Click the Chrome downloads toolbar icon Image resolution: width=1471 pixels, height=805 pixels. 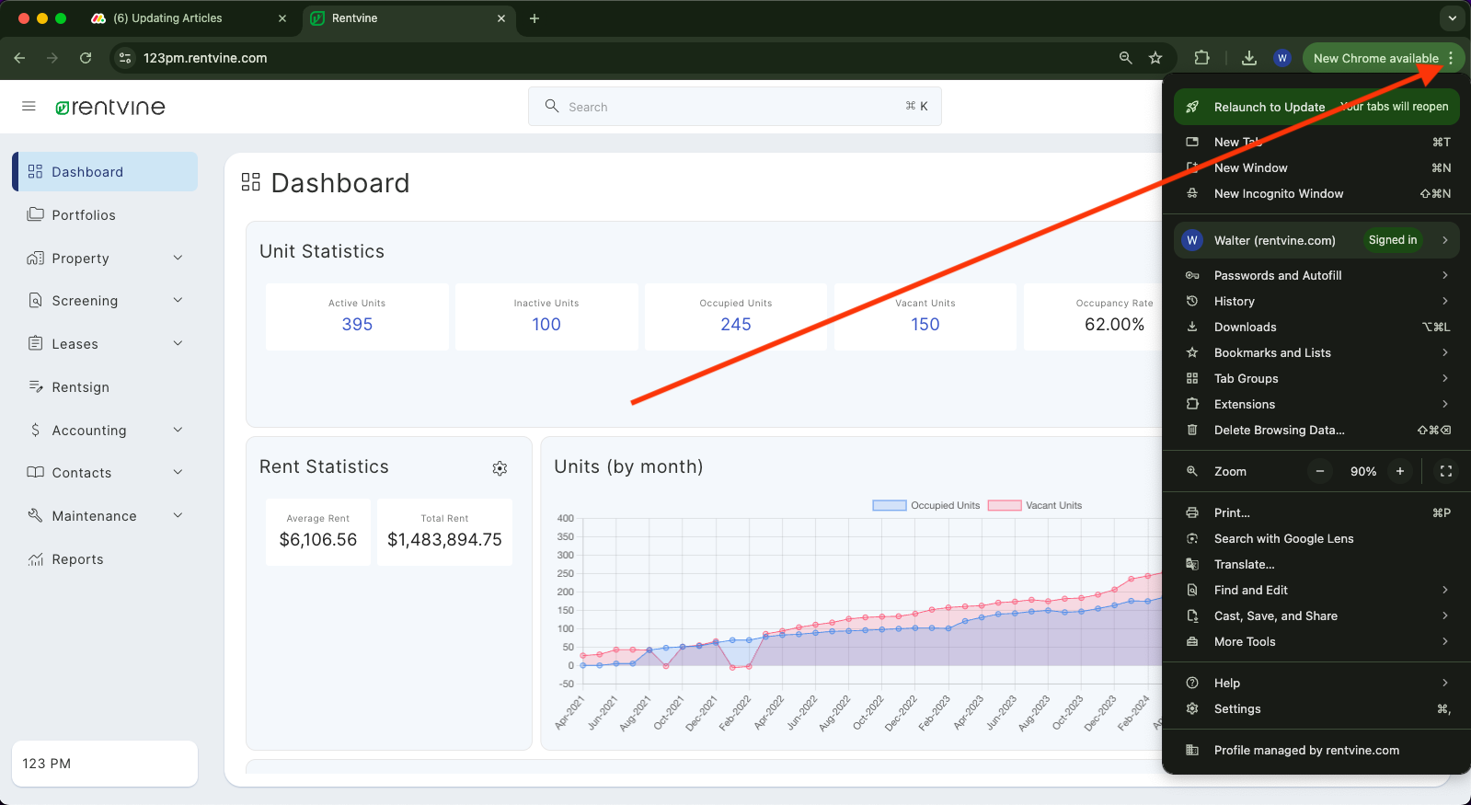1248,58
